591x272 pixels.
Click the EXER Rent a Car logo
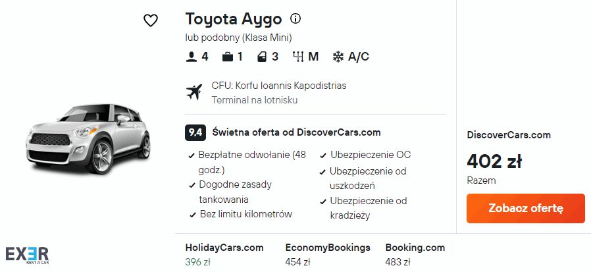(27, 254)
